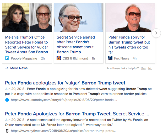Click the usatoday.com result URL
163x139 pixels.
(x=64, y=100)
